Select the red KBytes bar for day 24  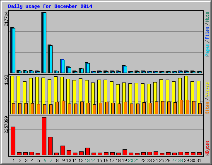pos(156,153)
